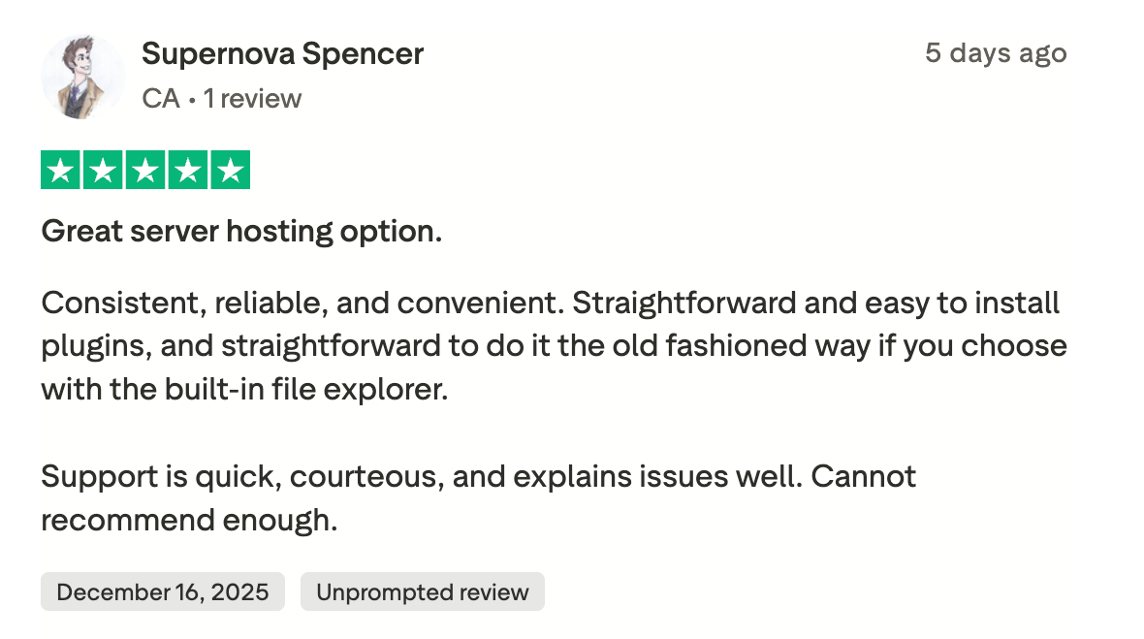Click the first green rating star
The height and width of the screenshot is (639, 1144).
click(60, 171)
